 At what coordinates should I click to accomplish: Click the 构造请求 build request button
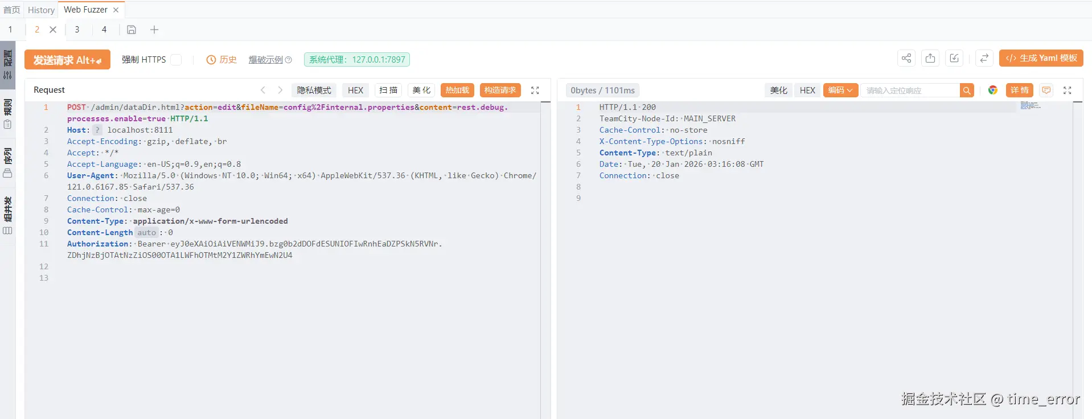tap(500, 90)
